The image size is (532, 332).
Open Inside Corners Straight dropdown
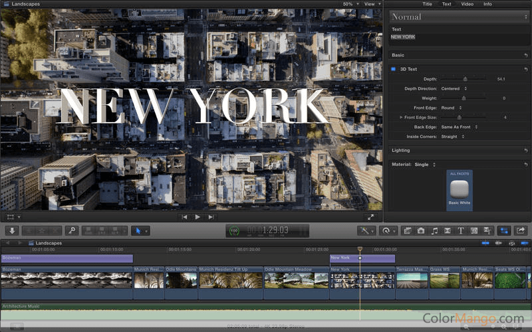[453, 137]
